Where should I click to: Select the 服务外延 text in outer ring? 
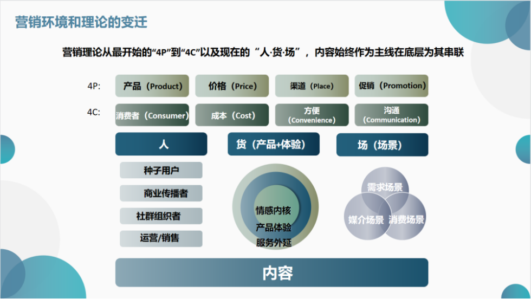click(x=274, y=243)
